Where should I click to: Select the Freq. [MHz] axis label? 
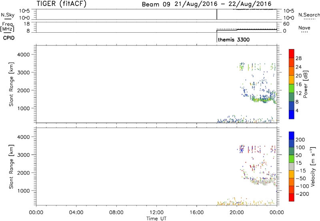pyautogui.click(x=8, y=27)
